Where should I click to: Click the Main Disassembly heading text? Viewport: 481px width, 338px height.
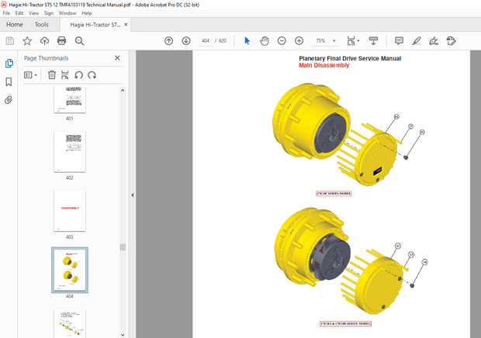324,65
